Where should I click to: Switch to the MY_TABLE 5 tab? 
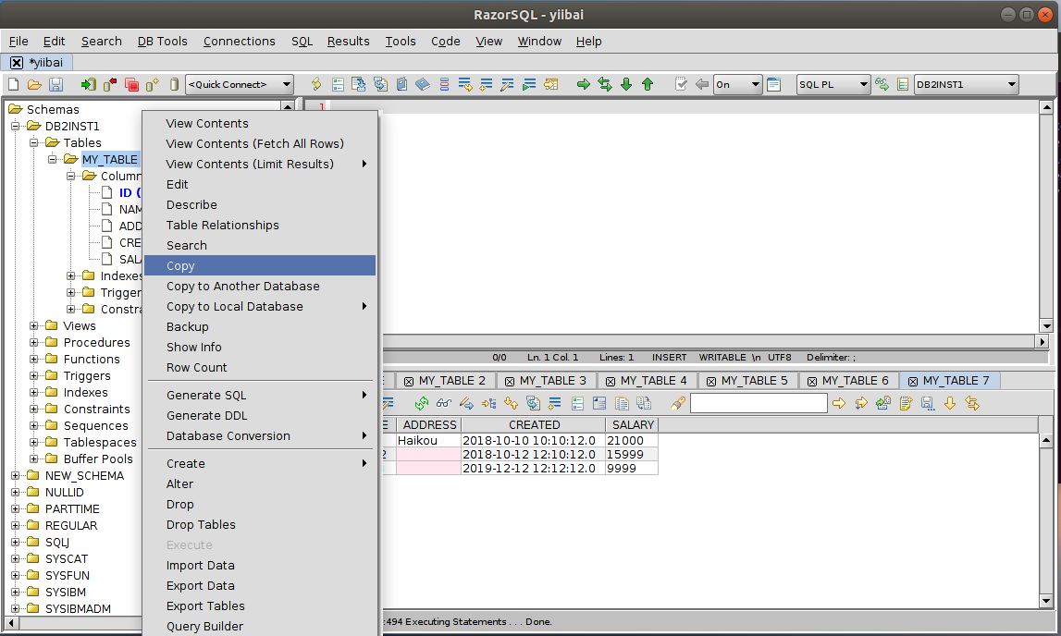click(754, 381)
